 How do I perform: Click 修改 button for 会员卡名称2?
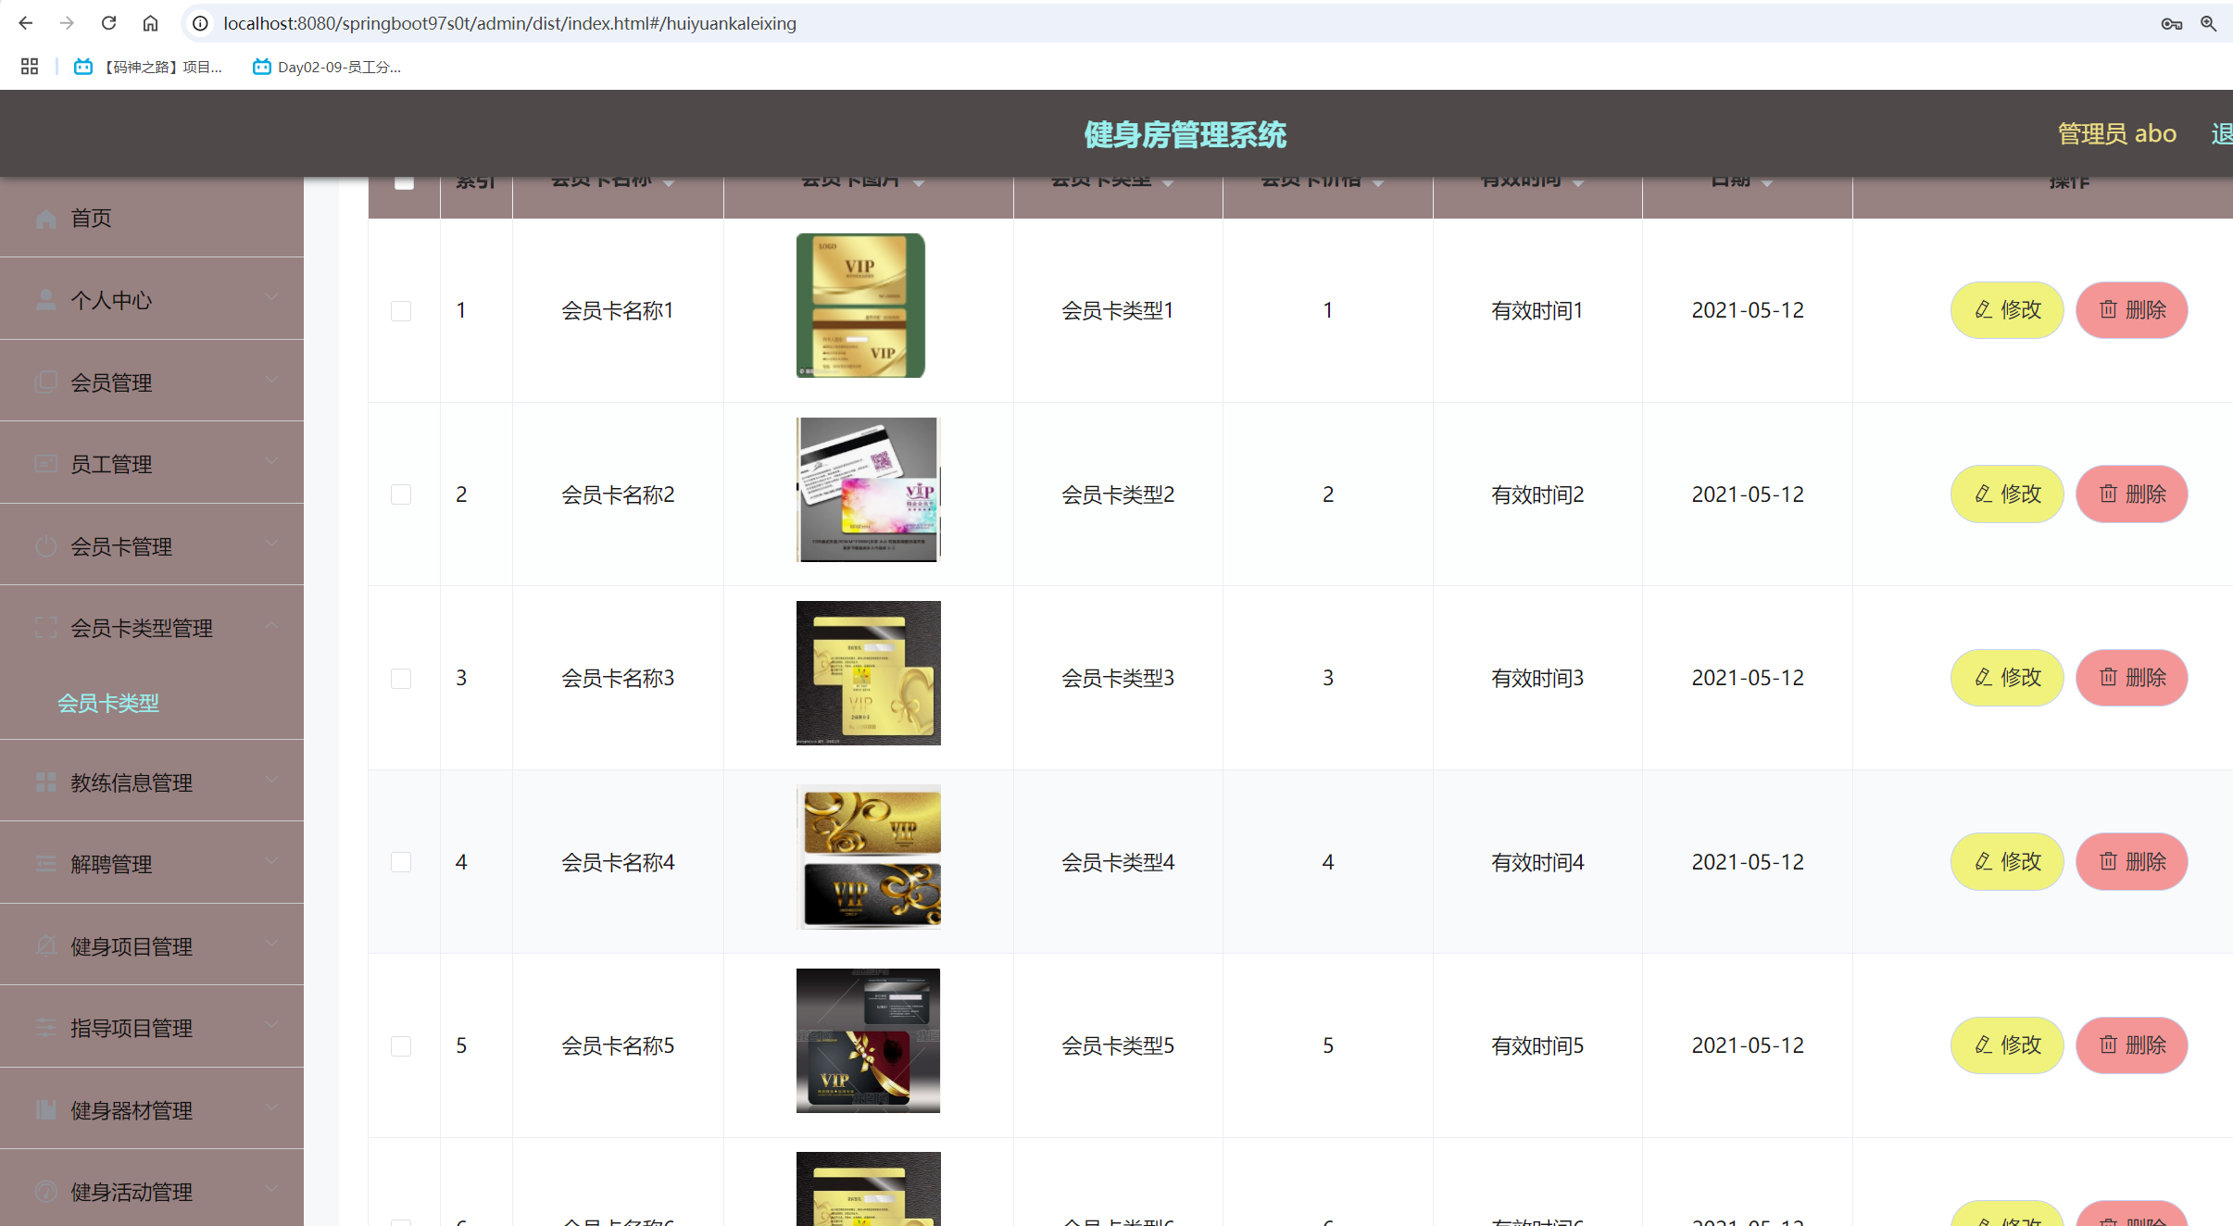click(2007, 494)
